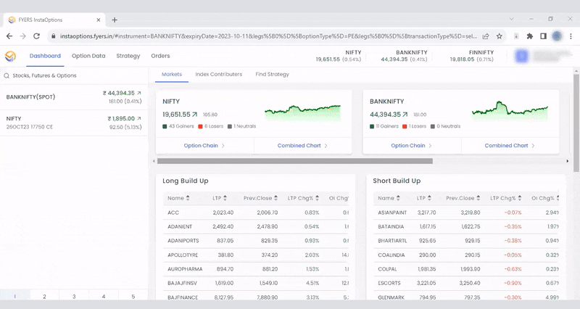
Task: Switch to watchlist page 4
Action: coord(104,297)
